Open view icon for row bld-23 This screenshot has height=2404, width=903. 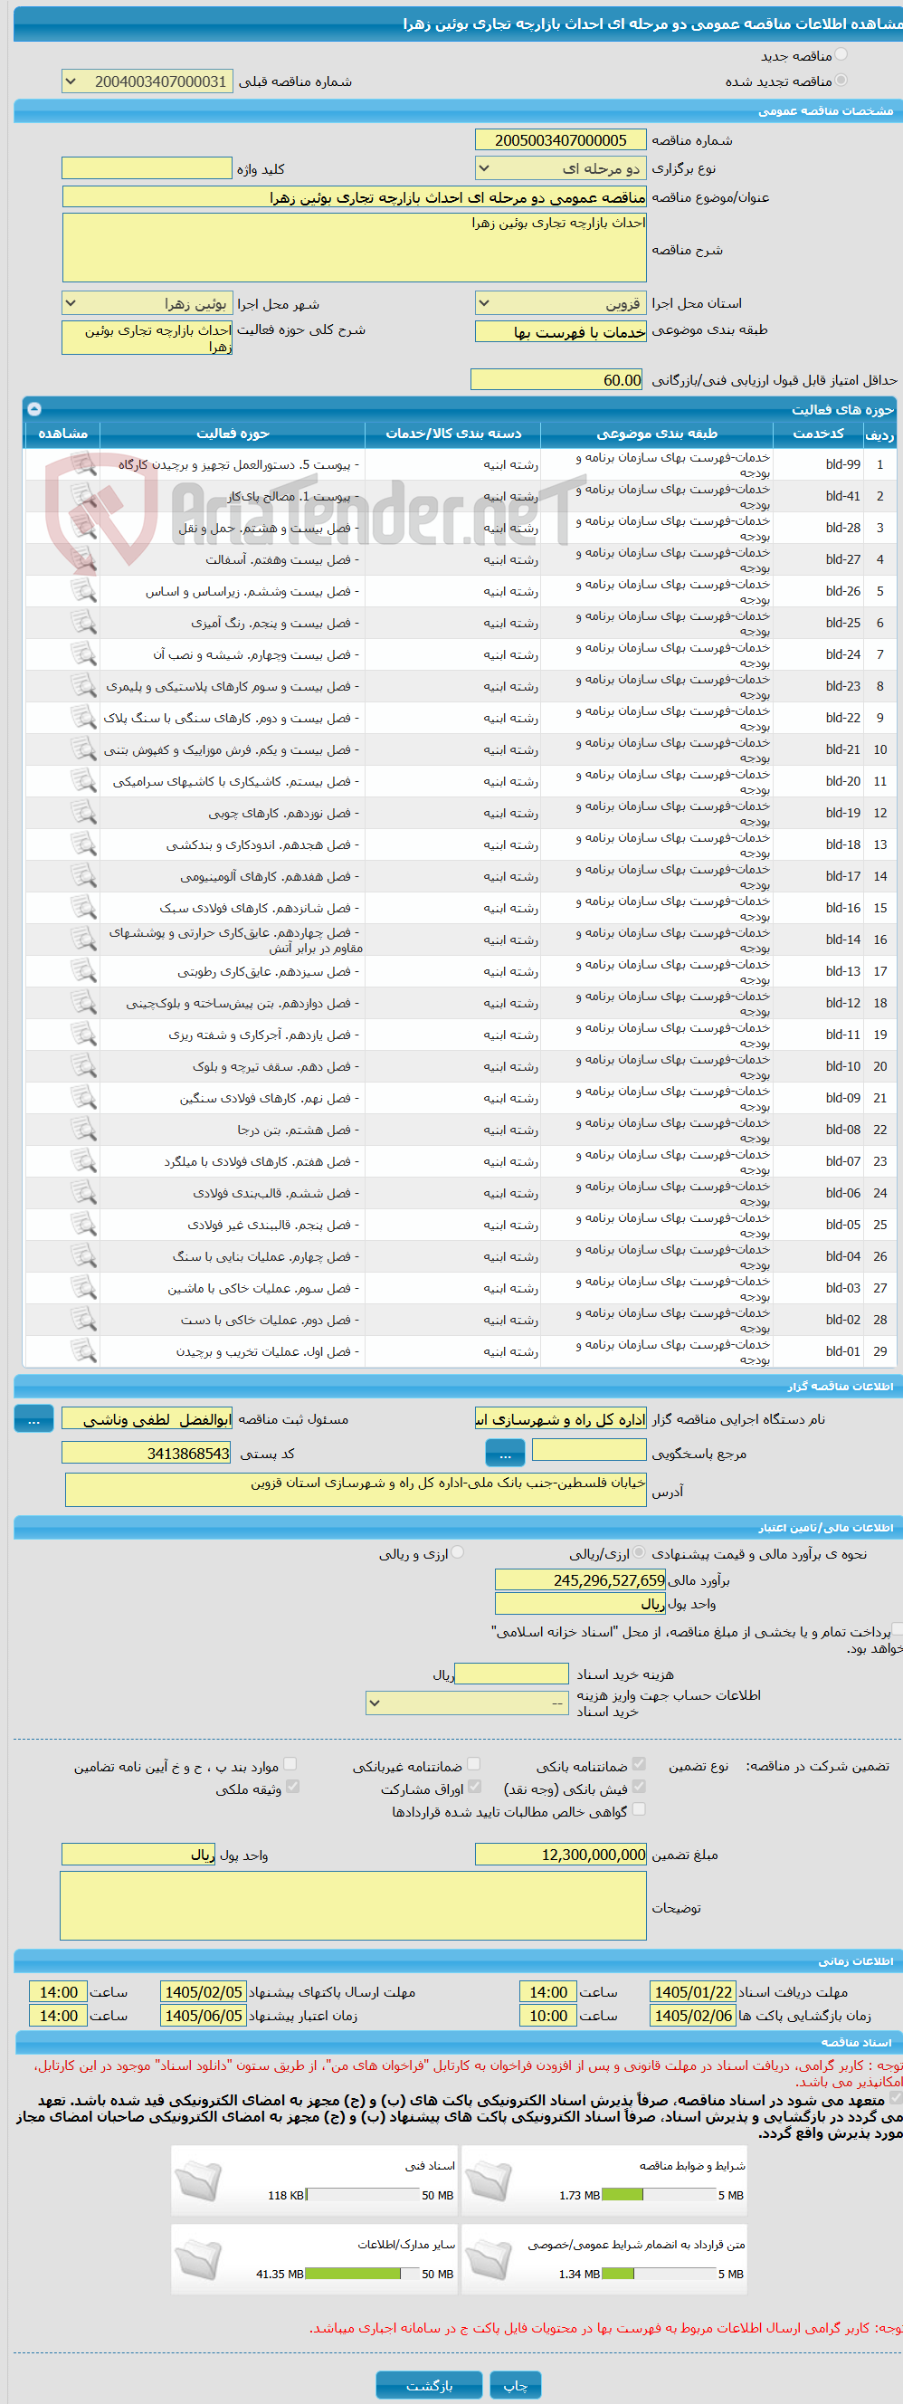[x=84, y=686]
